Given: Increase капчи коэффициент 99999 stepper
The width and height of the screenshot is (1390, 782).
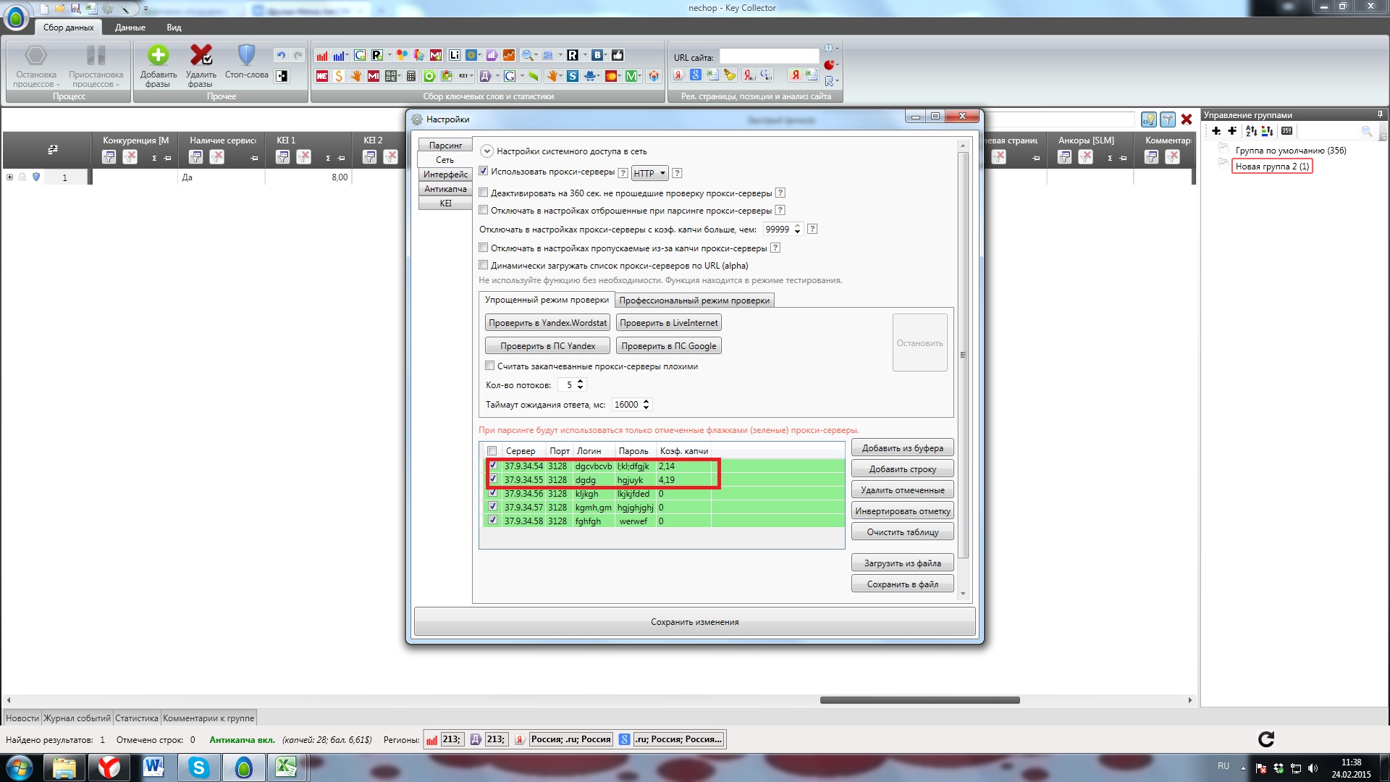Looking at the screenshot, I should [797, 226].
